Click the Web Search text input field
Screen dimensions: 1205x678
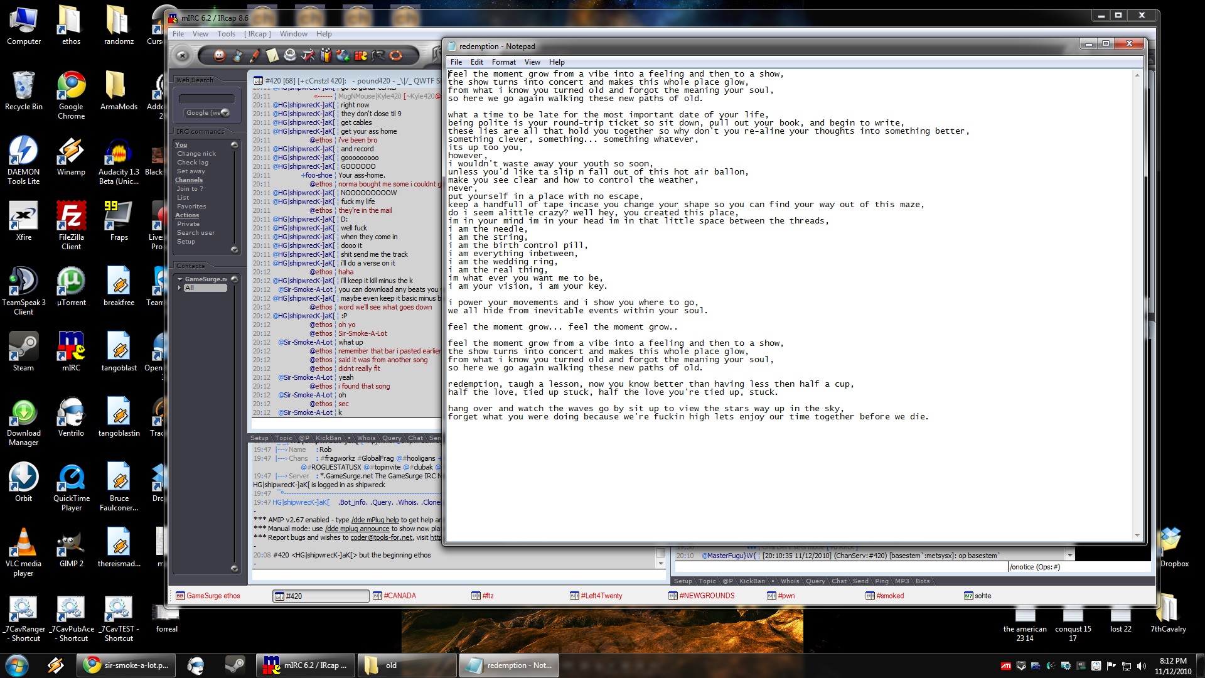pyautogui.click(x=206, y=99)
